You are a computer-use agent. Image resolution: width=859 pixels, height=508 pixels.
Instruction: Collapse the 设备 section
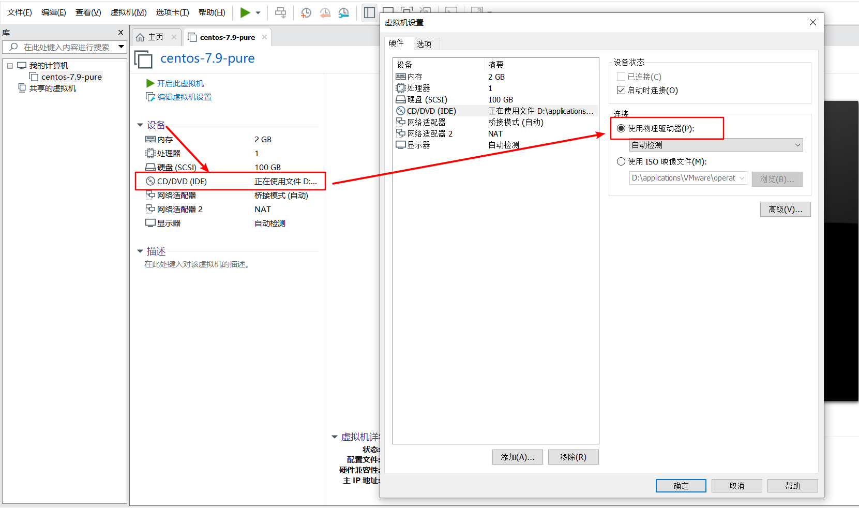click(x=140, y=125)
